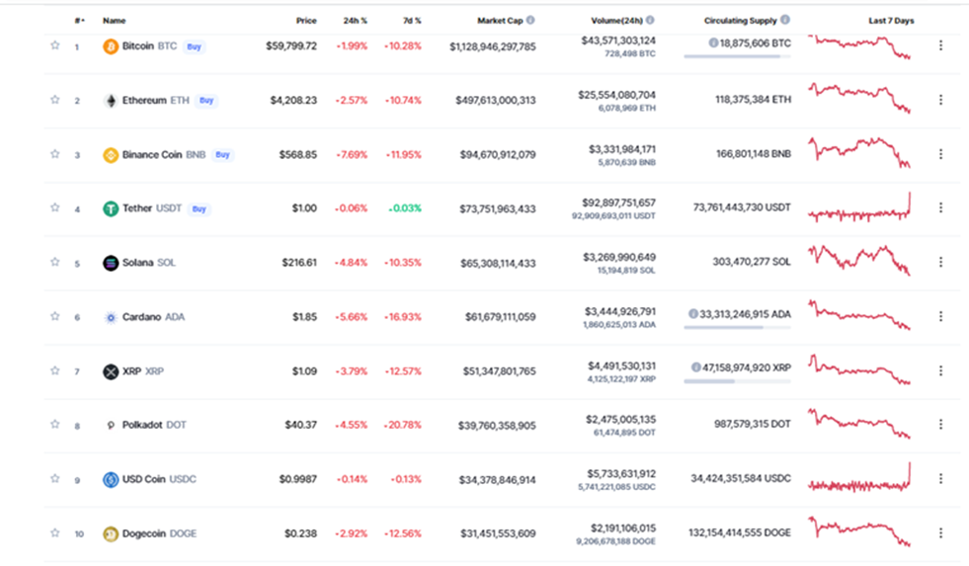Viewport: 969px width, 566px height.
Task: Favorite Tether using the star icon
Action: (x=55, y=207)
